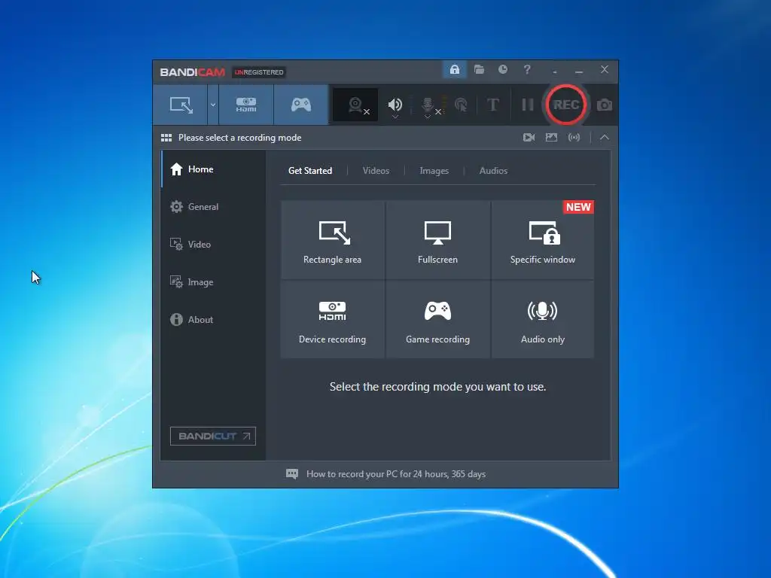Take screenshot with camera icon
Screen dimensions: 771x578
(x=605, y=105)
